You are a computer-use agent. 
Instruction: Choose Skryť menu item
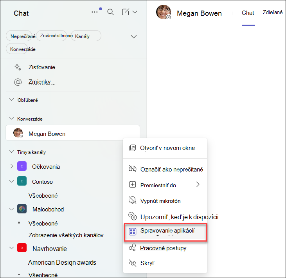click(165, 263)
